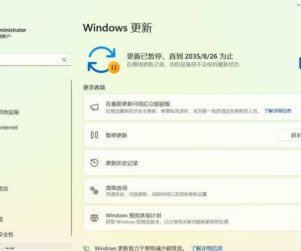301x251 pixels.
Task: Select the internet item in sidebar
Action: tap(9, 128)
